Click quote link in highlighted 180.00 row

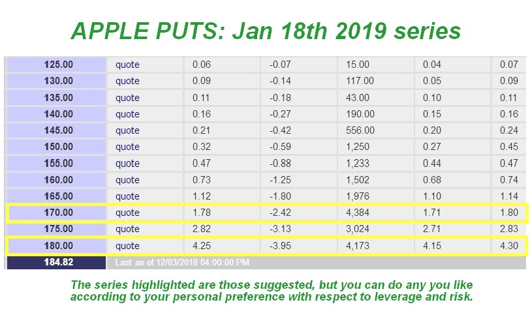coord(127,246)
